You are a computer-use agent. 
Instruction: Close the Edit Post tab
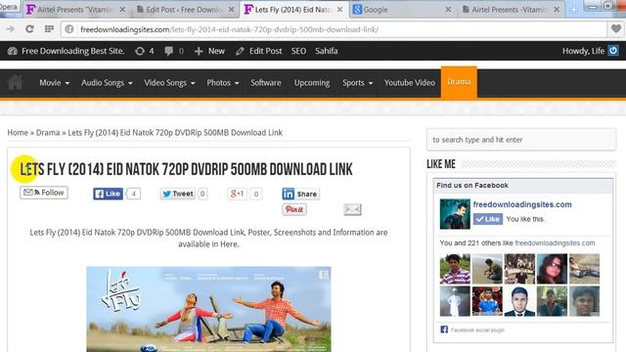[x=231, y=9]
